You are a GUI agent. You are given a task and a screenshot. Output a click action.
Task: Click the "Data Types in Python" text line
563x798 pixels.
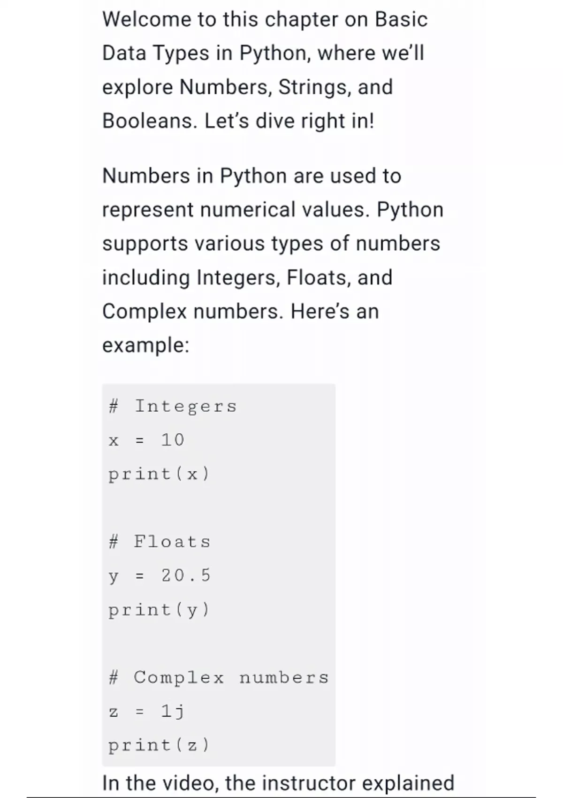point(263,54)
